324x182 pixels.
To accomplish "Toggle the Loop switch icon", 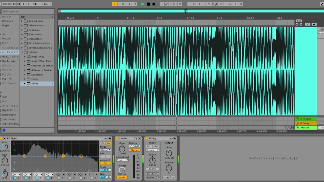I will (215, 4).
